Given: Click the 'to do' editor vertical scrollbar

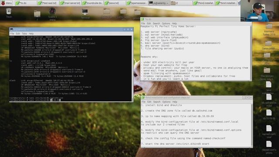Looking at the screenshot, I should 251,53.
